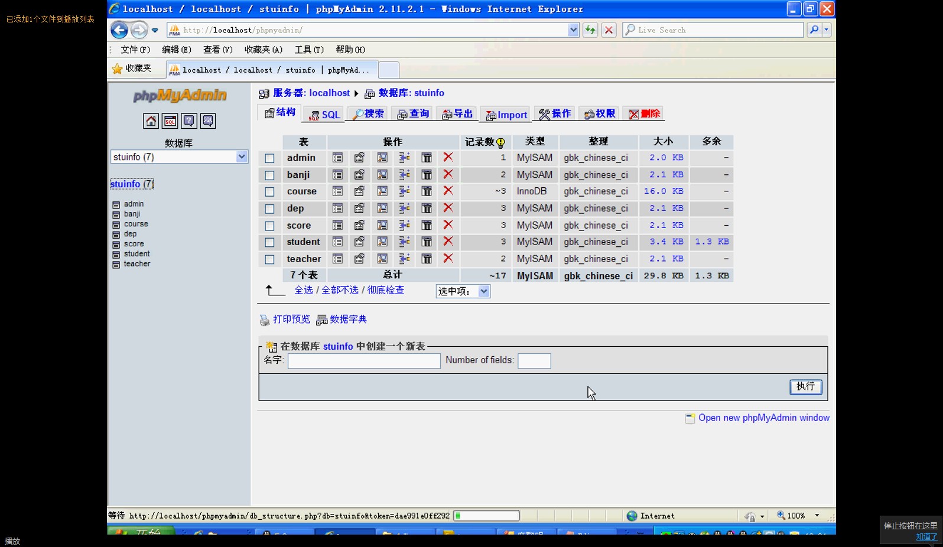Open the 操作 operations tab

coord(555,114)
